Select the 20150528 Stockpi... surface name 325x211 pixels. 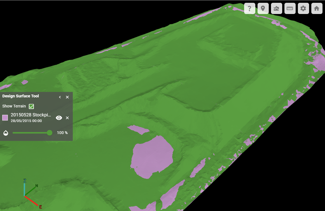click(31, 115)
